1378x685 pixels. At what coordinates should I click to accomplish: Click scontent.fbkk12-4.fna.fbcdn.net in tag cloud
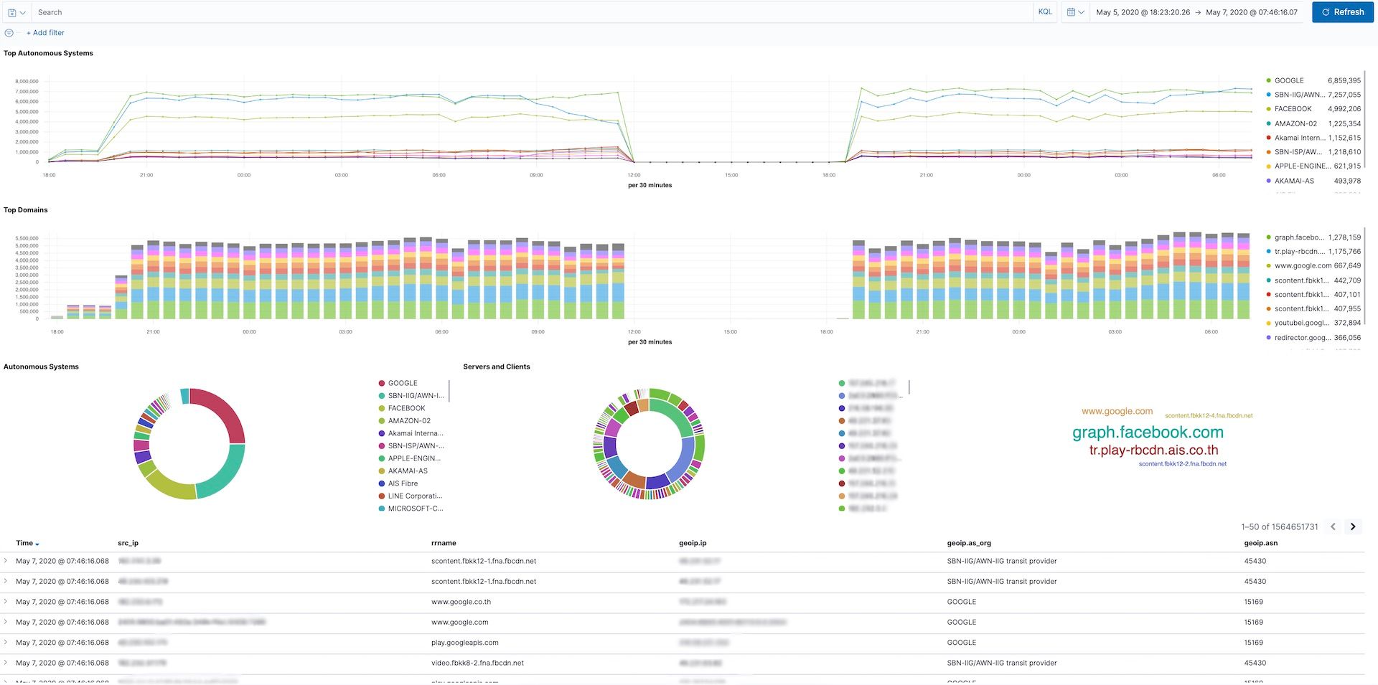pos(1209,416)
